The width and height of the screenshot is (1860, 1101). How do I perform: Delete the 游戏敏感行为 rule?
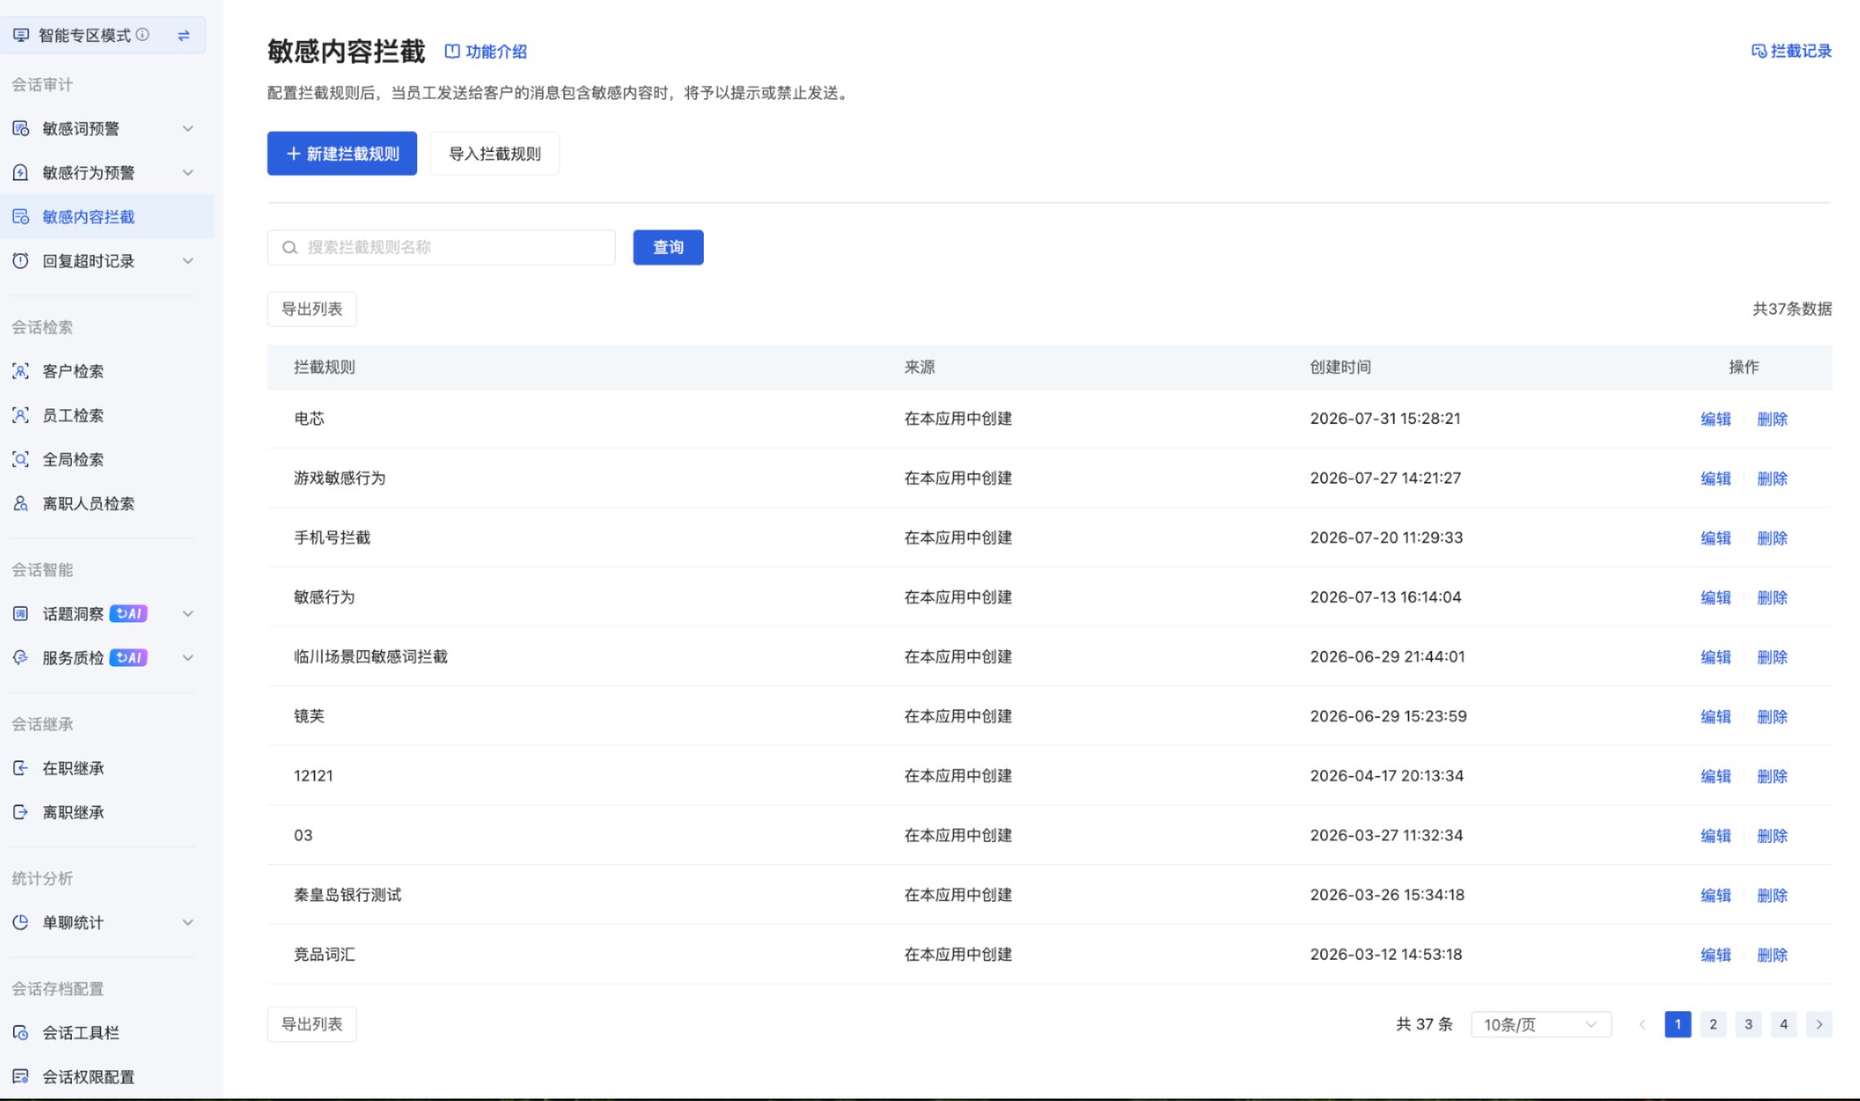pos(1772,479)
